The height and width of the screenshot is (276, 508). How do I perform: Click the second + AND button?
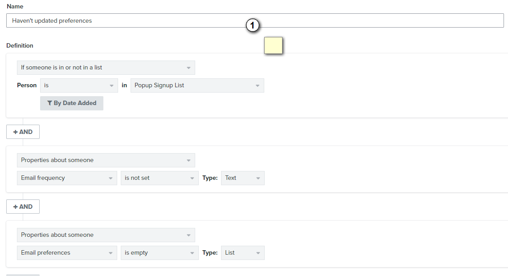[x=23, y=207]
